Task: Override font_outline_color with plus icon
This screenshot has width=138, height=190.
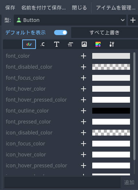Action: point(84,111)
